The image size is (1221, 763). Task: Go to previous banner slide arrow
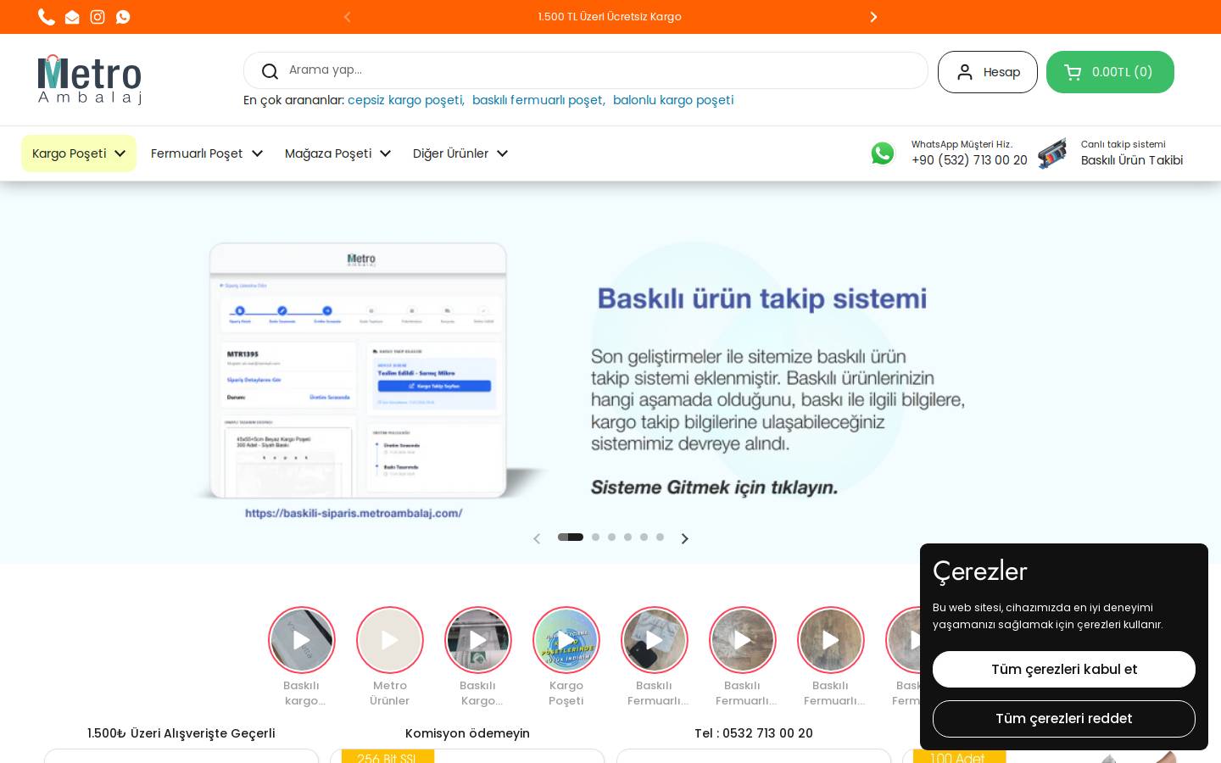(x=537, y=538)
